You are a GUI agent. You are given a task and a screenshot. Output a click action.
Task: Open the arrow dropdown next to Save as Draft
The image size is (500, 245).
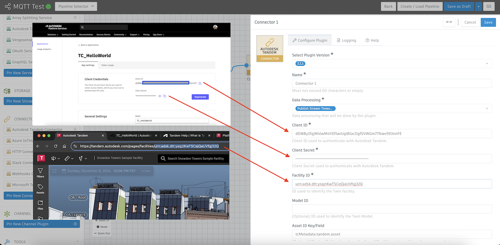479,6
